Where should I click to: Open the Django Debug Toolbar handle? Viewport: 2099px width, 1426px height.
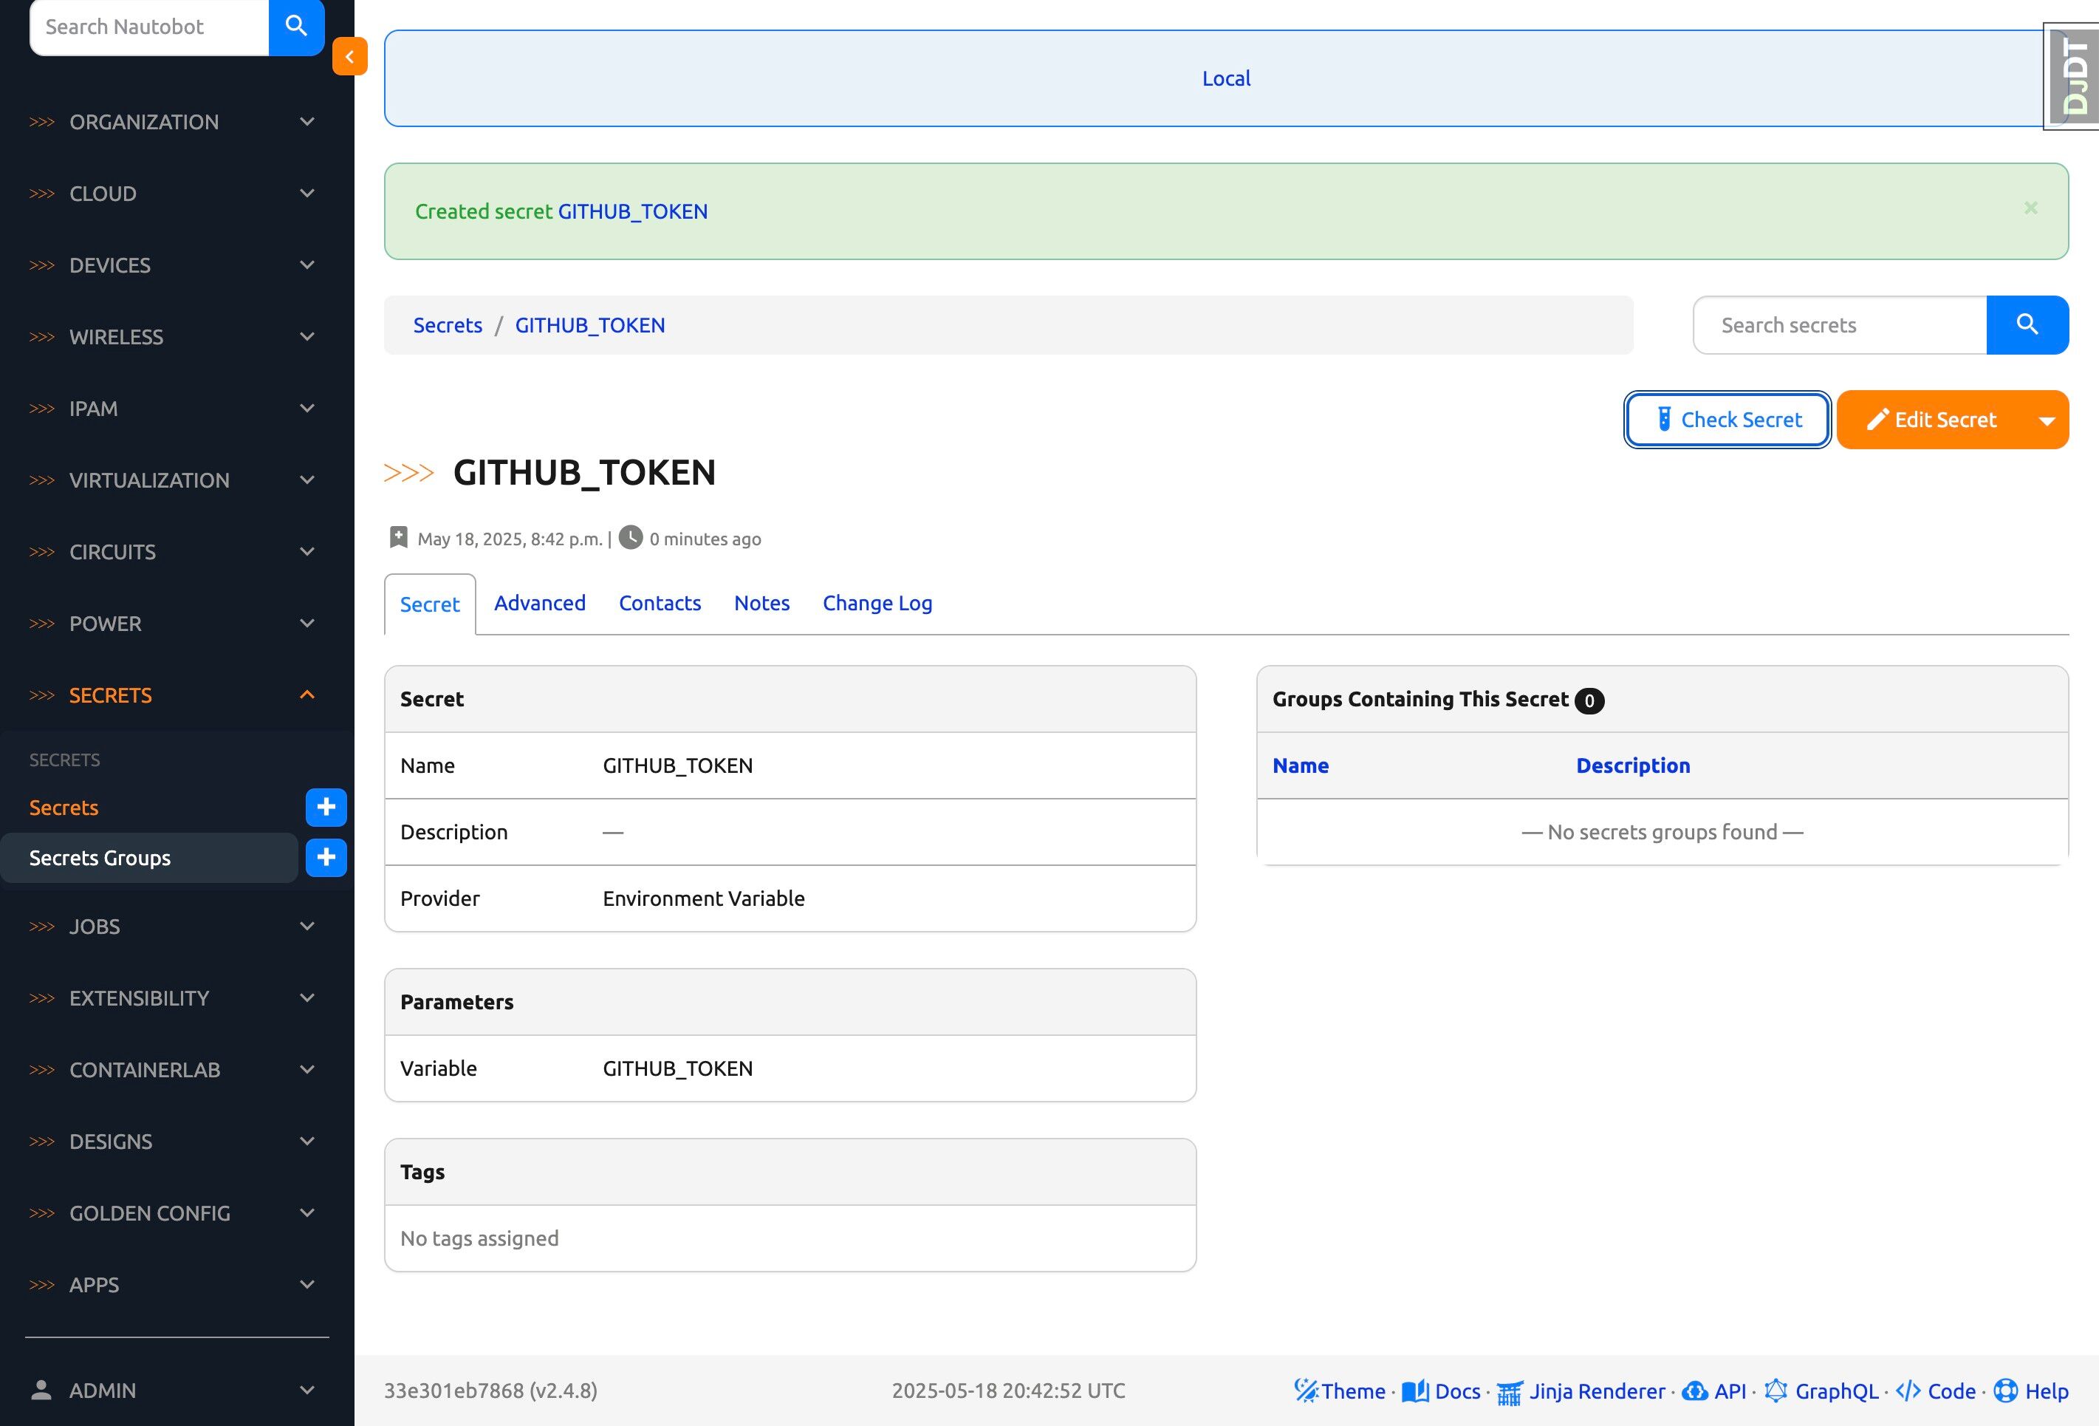(x=2074, y=77)
